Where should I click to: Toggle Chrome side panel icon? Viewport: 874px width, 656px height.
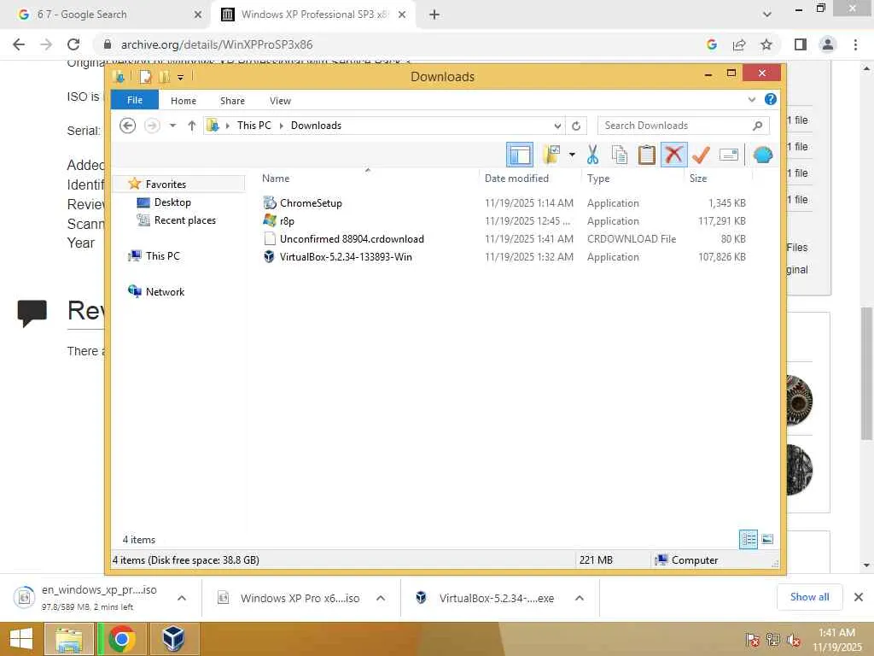point(801,44)
